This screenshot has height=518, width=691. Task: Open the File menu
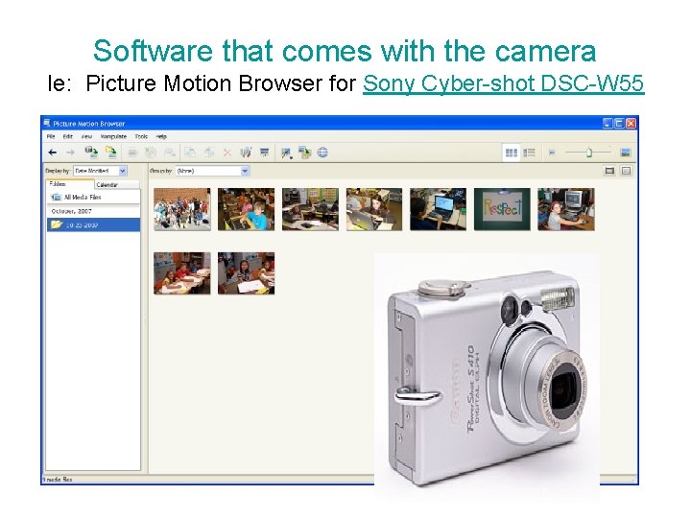51,136
